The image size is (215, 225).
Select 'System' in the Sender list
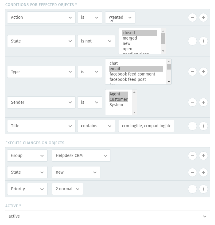(x=116, y=105)
